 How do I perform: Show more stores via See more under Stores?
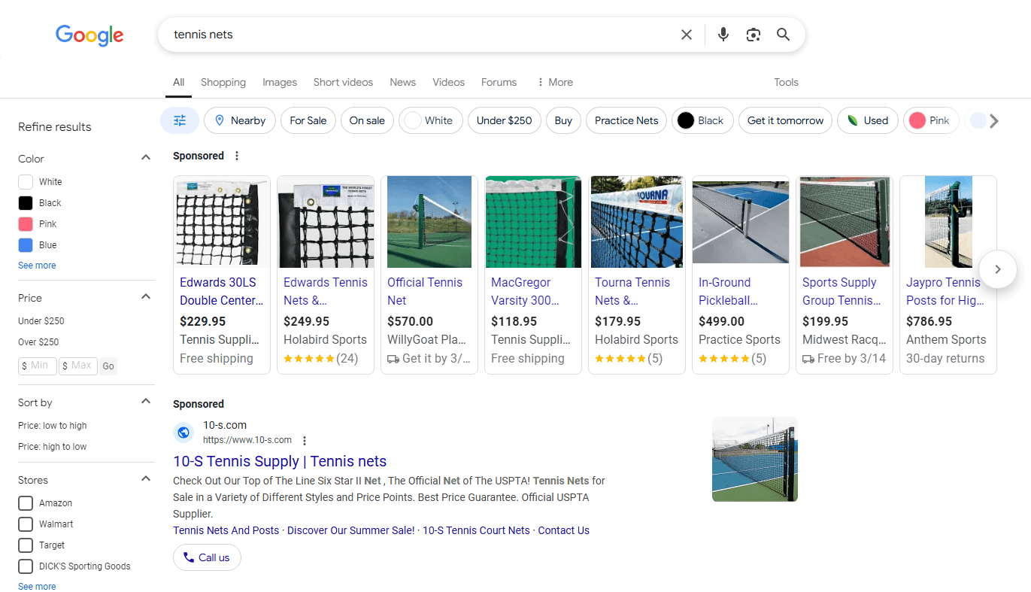37,587
